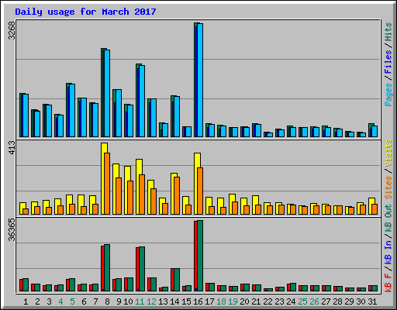Select green weekend day 11 label

[140, 301]
